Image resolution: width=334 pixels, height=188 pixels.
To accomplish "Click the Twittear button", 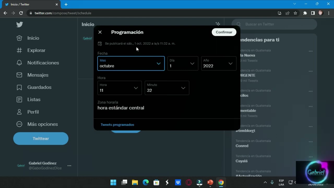I will [x=41, y=138].
